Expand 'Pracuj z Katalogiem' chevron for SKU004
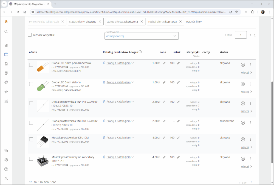The image size is (274, 185). point(133,138)
